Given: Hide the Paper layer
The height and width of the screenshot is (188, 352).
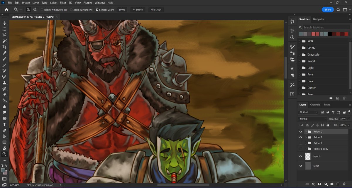Looking at the screenshot, I should click(x=301, y=166).
